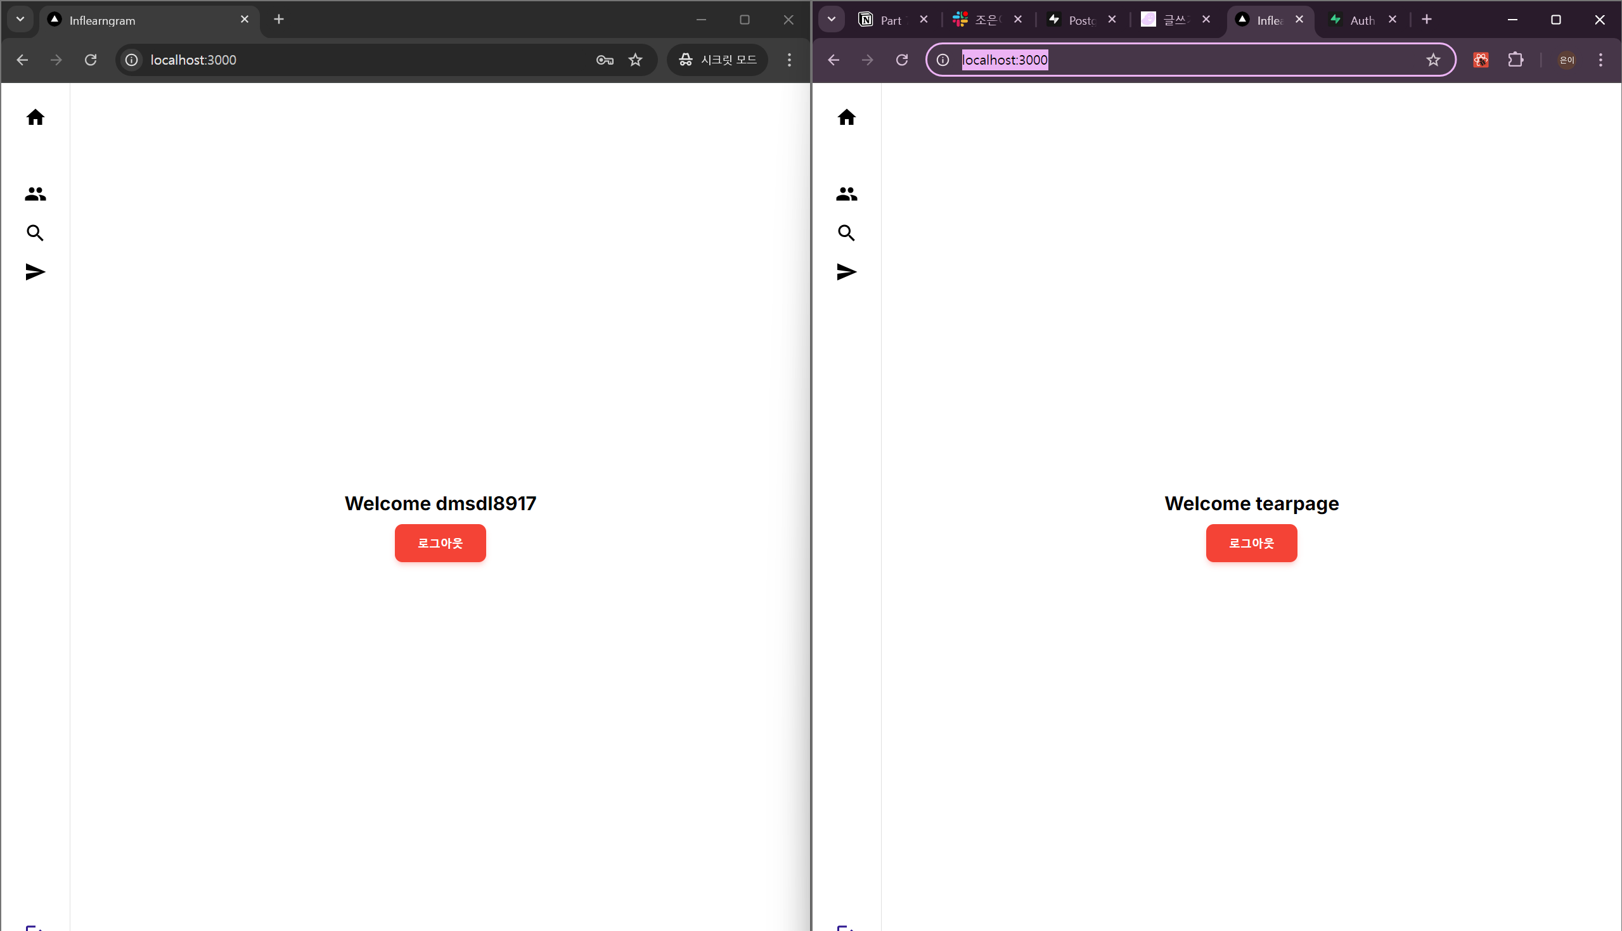Open new tab in right browser window
Screen dimensions: 1622x931
pos(1426,19)
